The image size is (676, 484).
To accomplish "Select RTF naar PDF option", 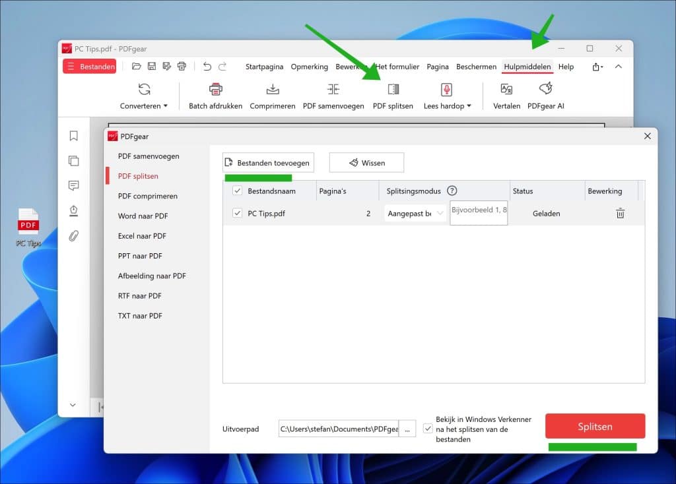I will click(140, 296).
